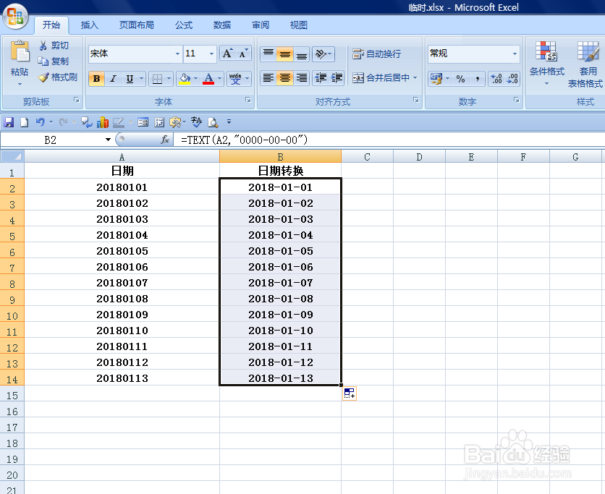Click the Cut scissors icon
Image resolution: width=605 pixels, height=494 pixels.
(43, 46)
